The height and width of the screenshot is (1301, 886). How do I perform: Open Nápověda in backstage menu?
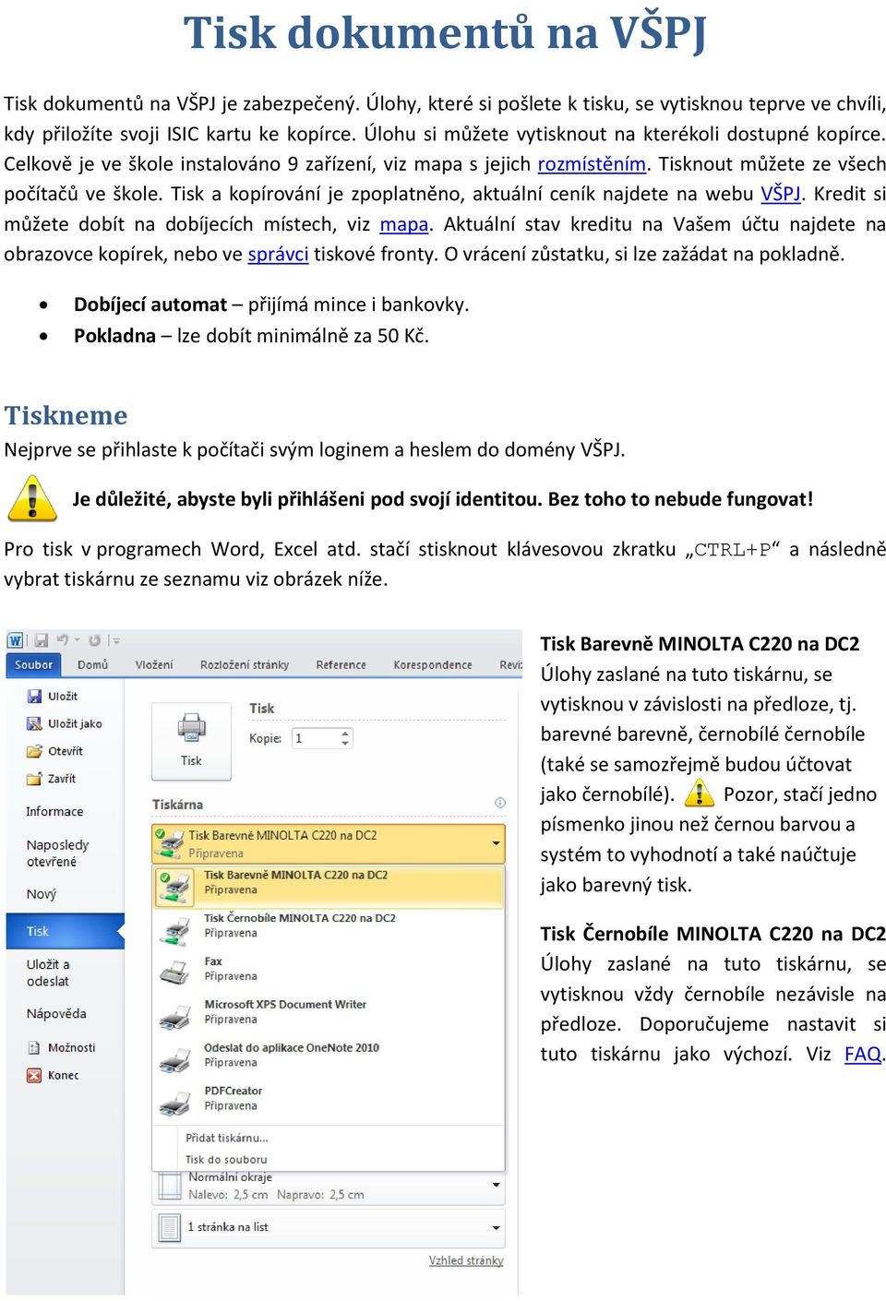point(56,1014)
